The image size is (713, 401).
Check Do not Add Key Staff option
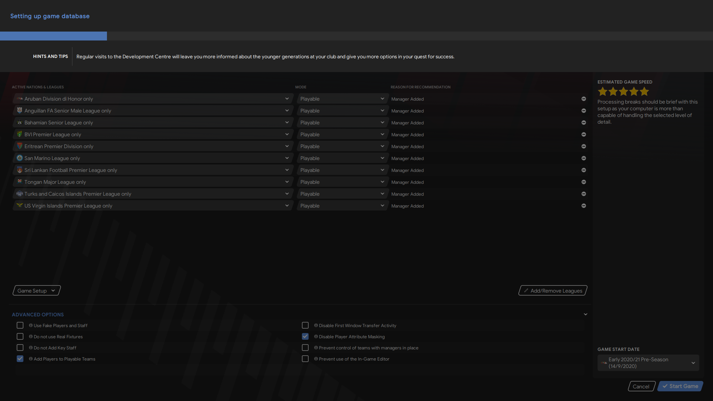tap(20, 348)
